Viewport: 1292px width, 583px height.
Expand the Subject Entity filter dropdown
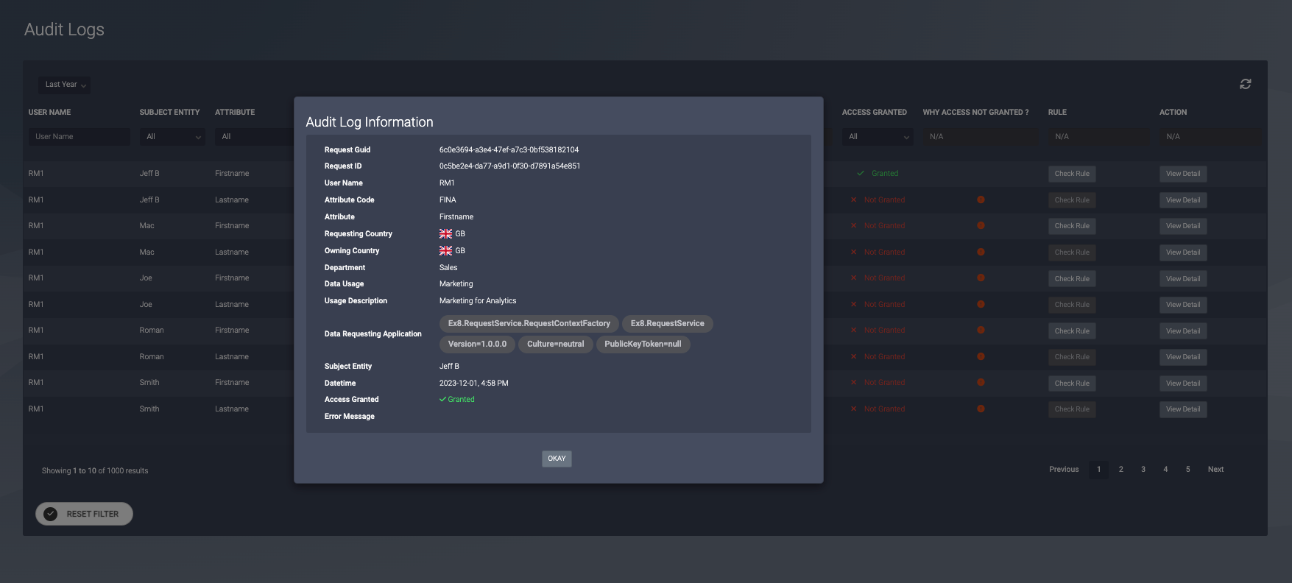point(173,137)
